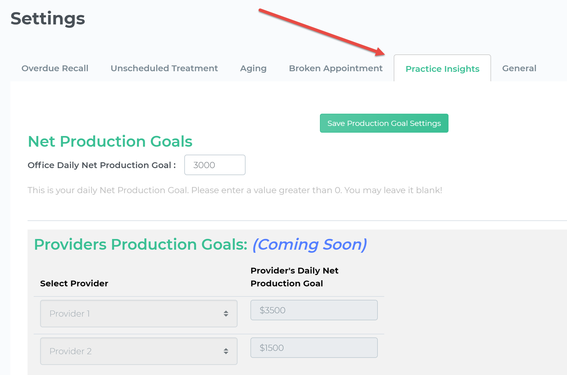Switch to the Unscheduled Treatment tab
Viewport: 567px width, 375px height.
click(x=164, y=68)
